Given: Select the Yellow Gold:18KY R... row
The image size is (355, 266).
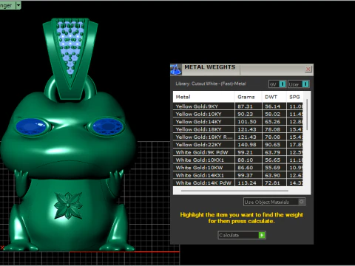Looking at the screenshot, I should coord(238,137).
